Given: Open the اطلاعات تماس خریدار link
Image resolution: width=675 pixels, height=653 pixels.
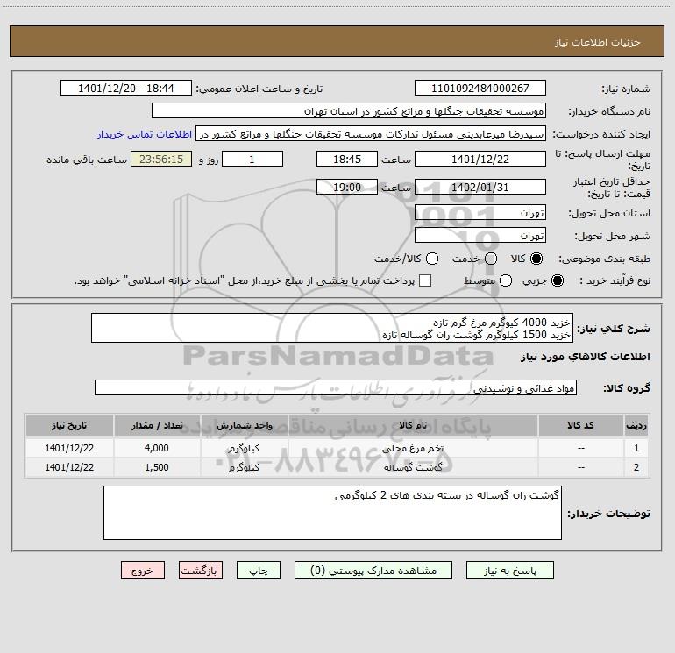Looking at the screenshot, I should (x=145, y=134).
